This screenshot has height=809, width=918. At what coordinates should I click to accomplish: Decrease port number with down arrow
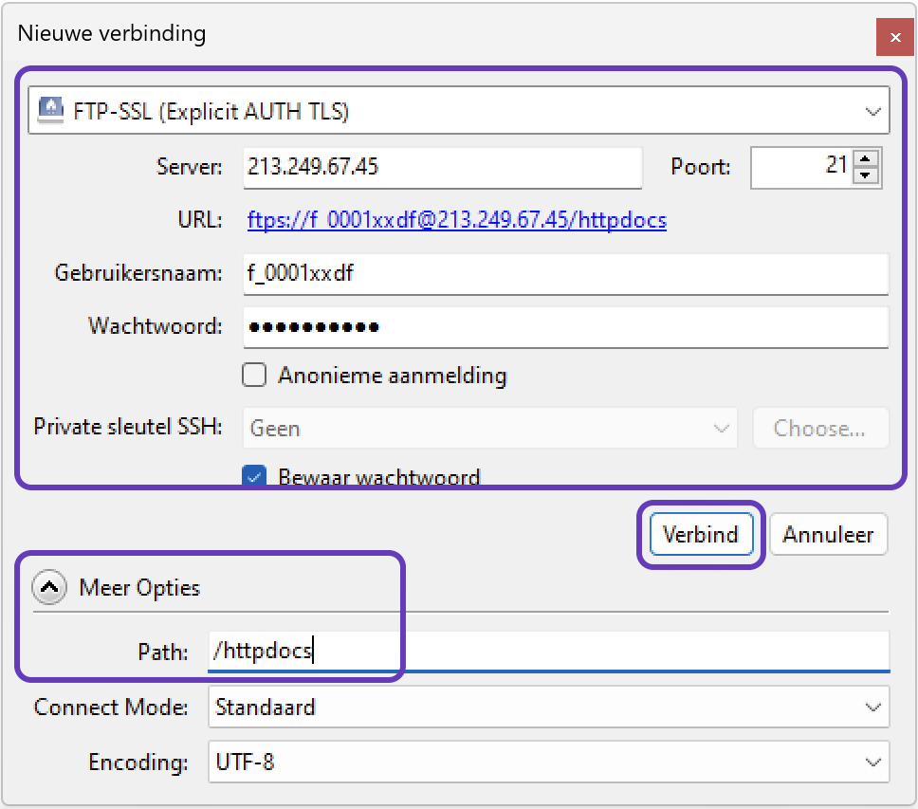click(x=865, y=175)
